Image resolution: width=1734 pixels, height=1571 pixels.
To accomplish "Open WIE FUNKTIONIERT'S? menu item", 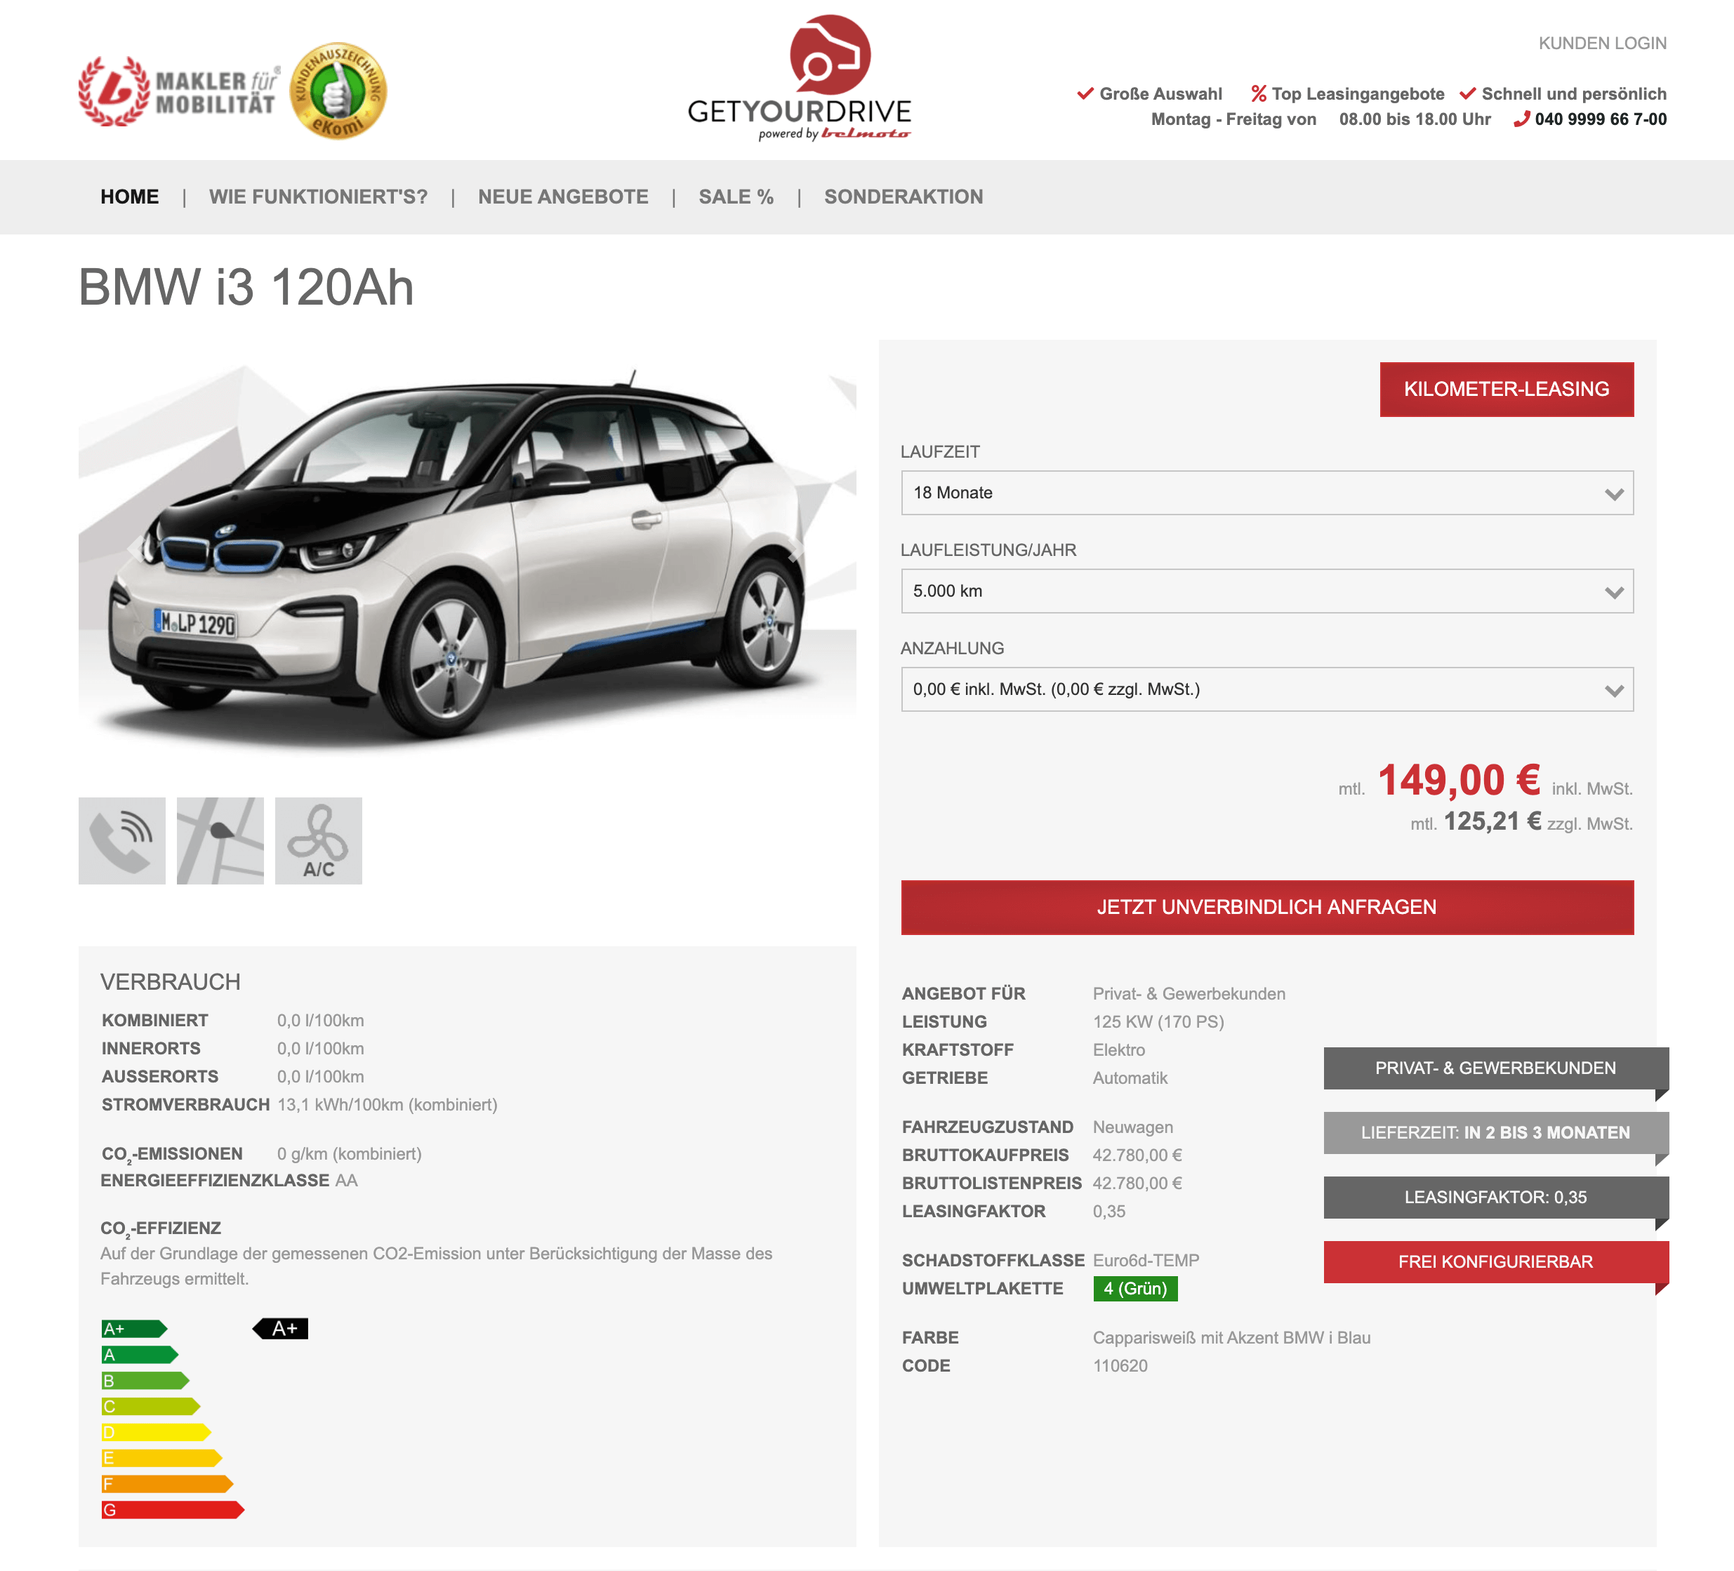I will (x=318, y=197).
